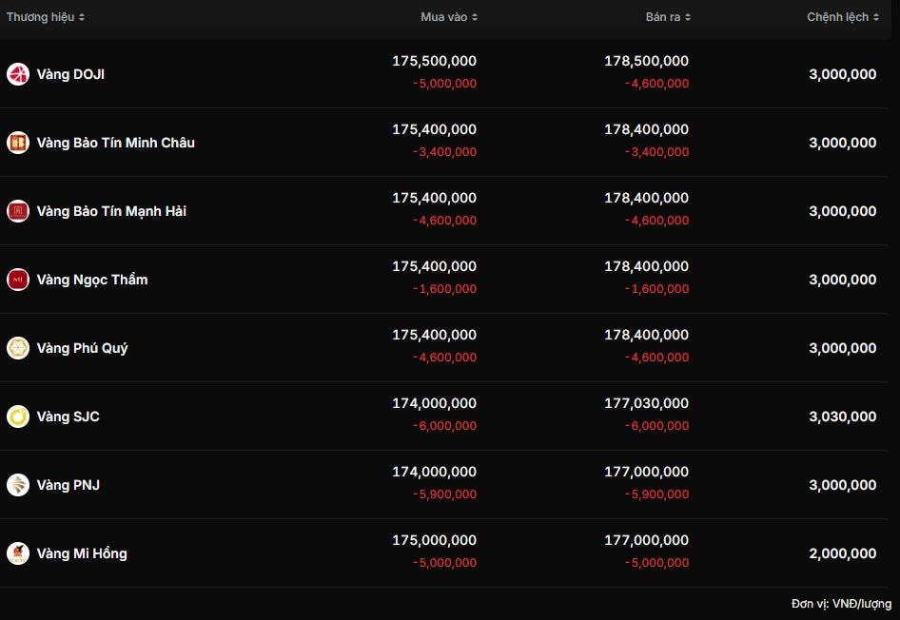Click the Phú Quý logo icon
Image resolution: width=900 pixels, height=620 pixels.
coord(18,348)
